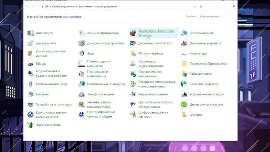Click Панель управления breadcrumb in address bar
The height and width of the screenshot is (152, 270).
click(x=63, y=7)
